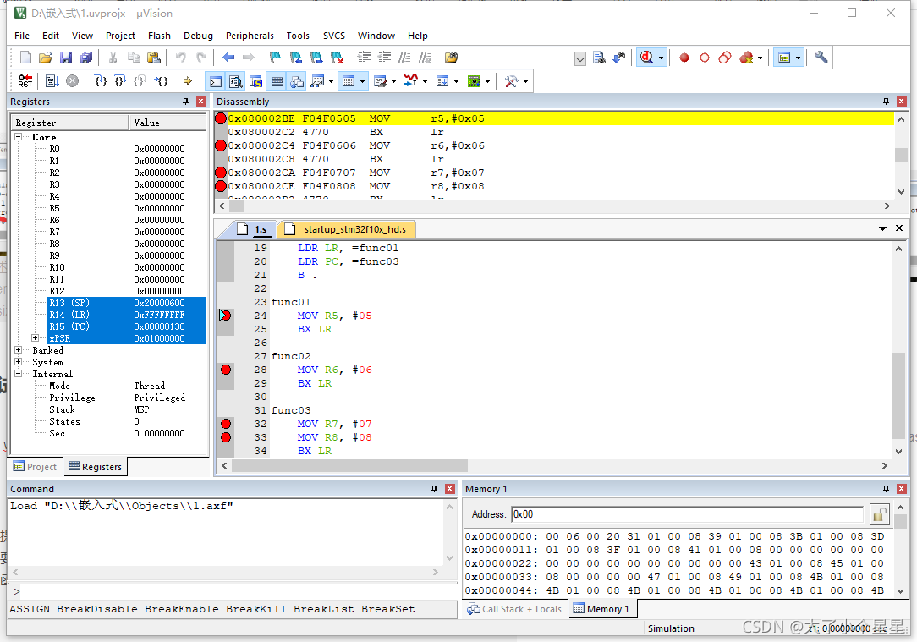This screenshot has width=917, height=642.
Task: Open the Debug menu
Action: tap(198, 36)
